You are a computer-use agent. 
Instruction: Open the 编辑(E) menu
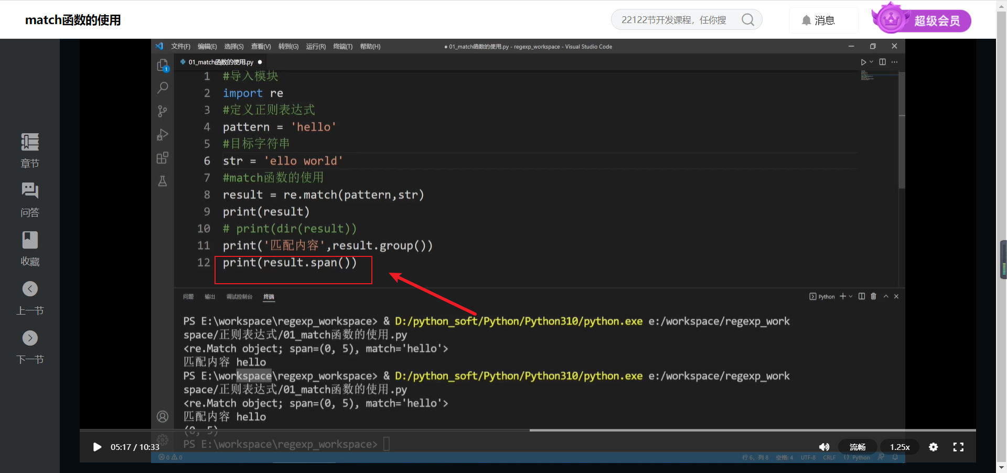pos(207,47)
